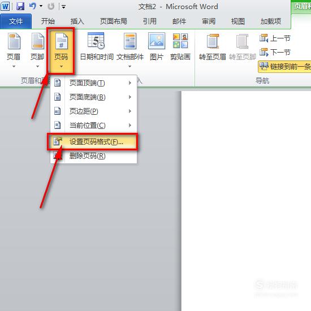Expand arrow beside 页边距(P)
The height and width of the screenshot is (311, 311).
pyautogui.click(x=130, y=111)
